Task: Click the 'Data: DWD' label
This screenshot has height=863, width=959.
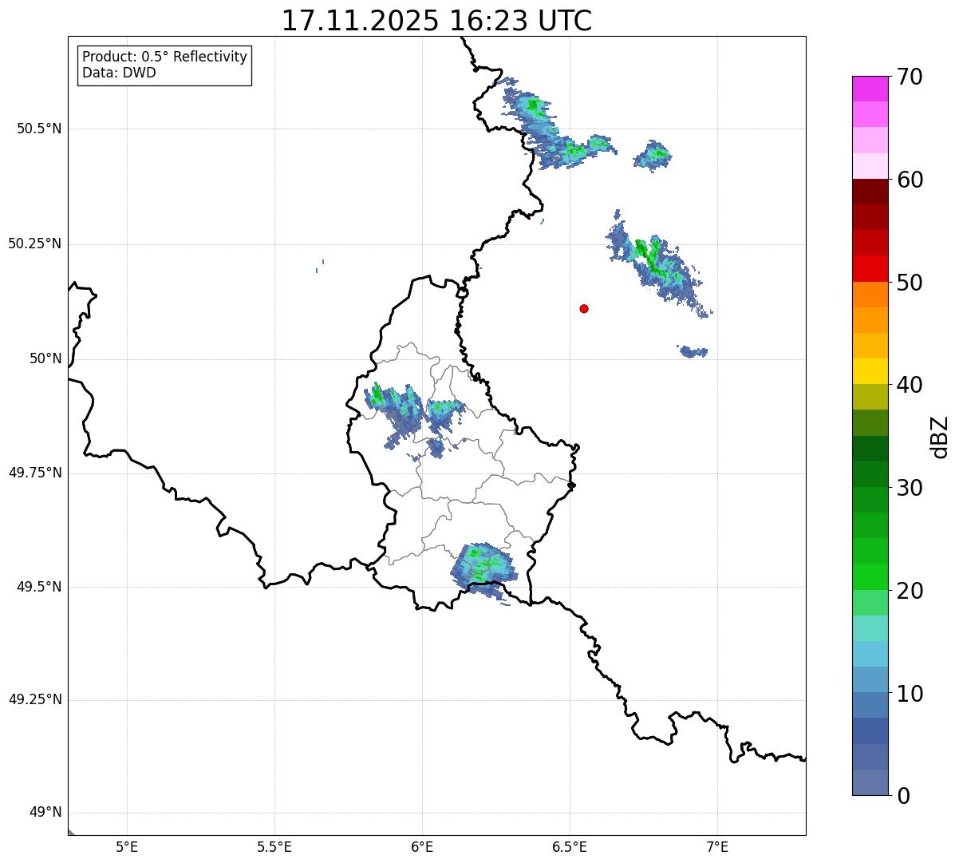Action: pyautogui.click(x=119, y=73)
